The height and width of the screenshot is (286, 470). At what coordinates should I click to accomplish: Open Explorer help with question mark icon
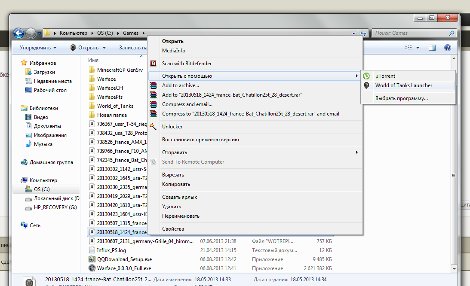coord(447,48)
